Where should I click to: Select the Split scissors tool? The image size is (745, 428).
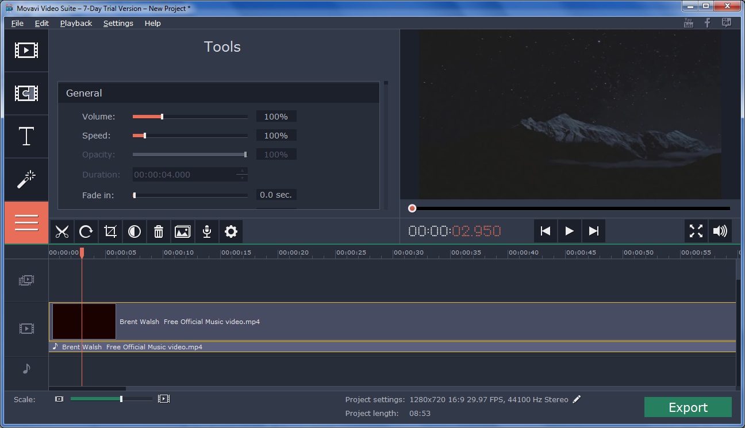pos(62,232)
